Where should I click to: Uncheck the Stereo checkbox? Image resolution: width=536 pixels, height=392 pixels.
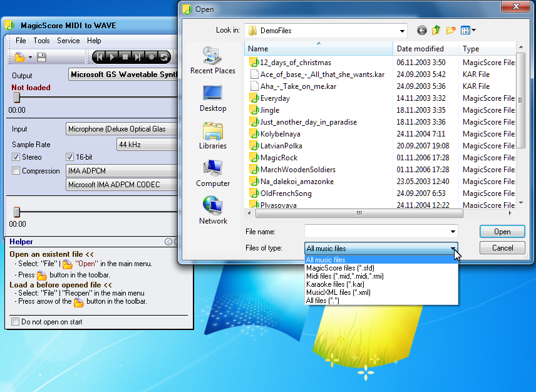pyautogui.click(x=16, y=157)
